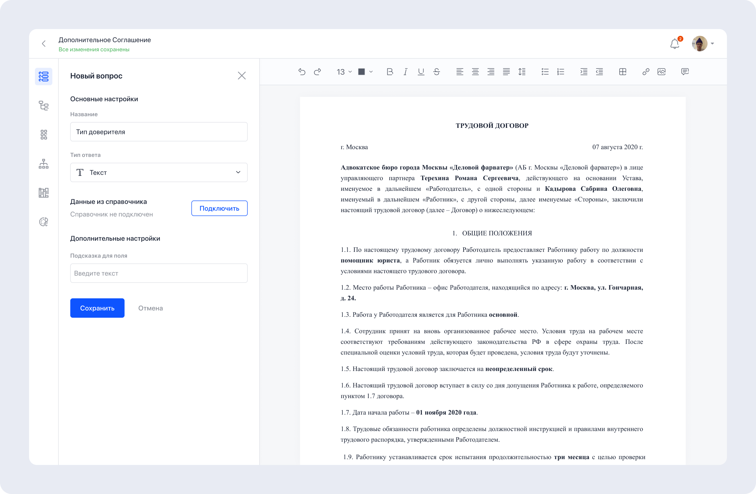
Task: Center align text
Action: tap(475, 72)
